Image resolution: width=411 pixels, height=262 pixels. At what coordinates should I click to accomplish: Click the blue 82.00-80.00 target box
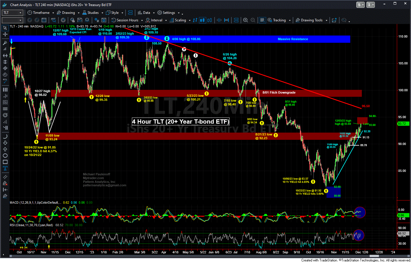point(333,192)
